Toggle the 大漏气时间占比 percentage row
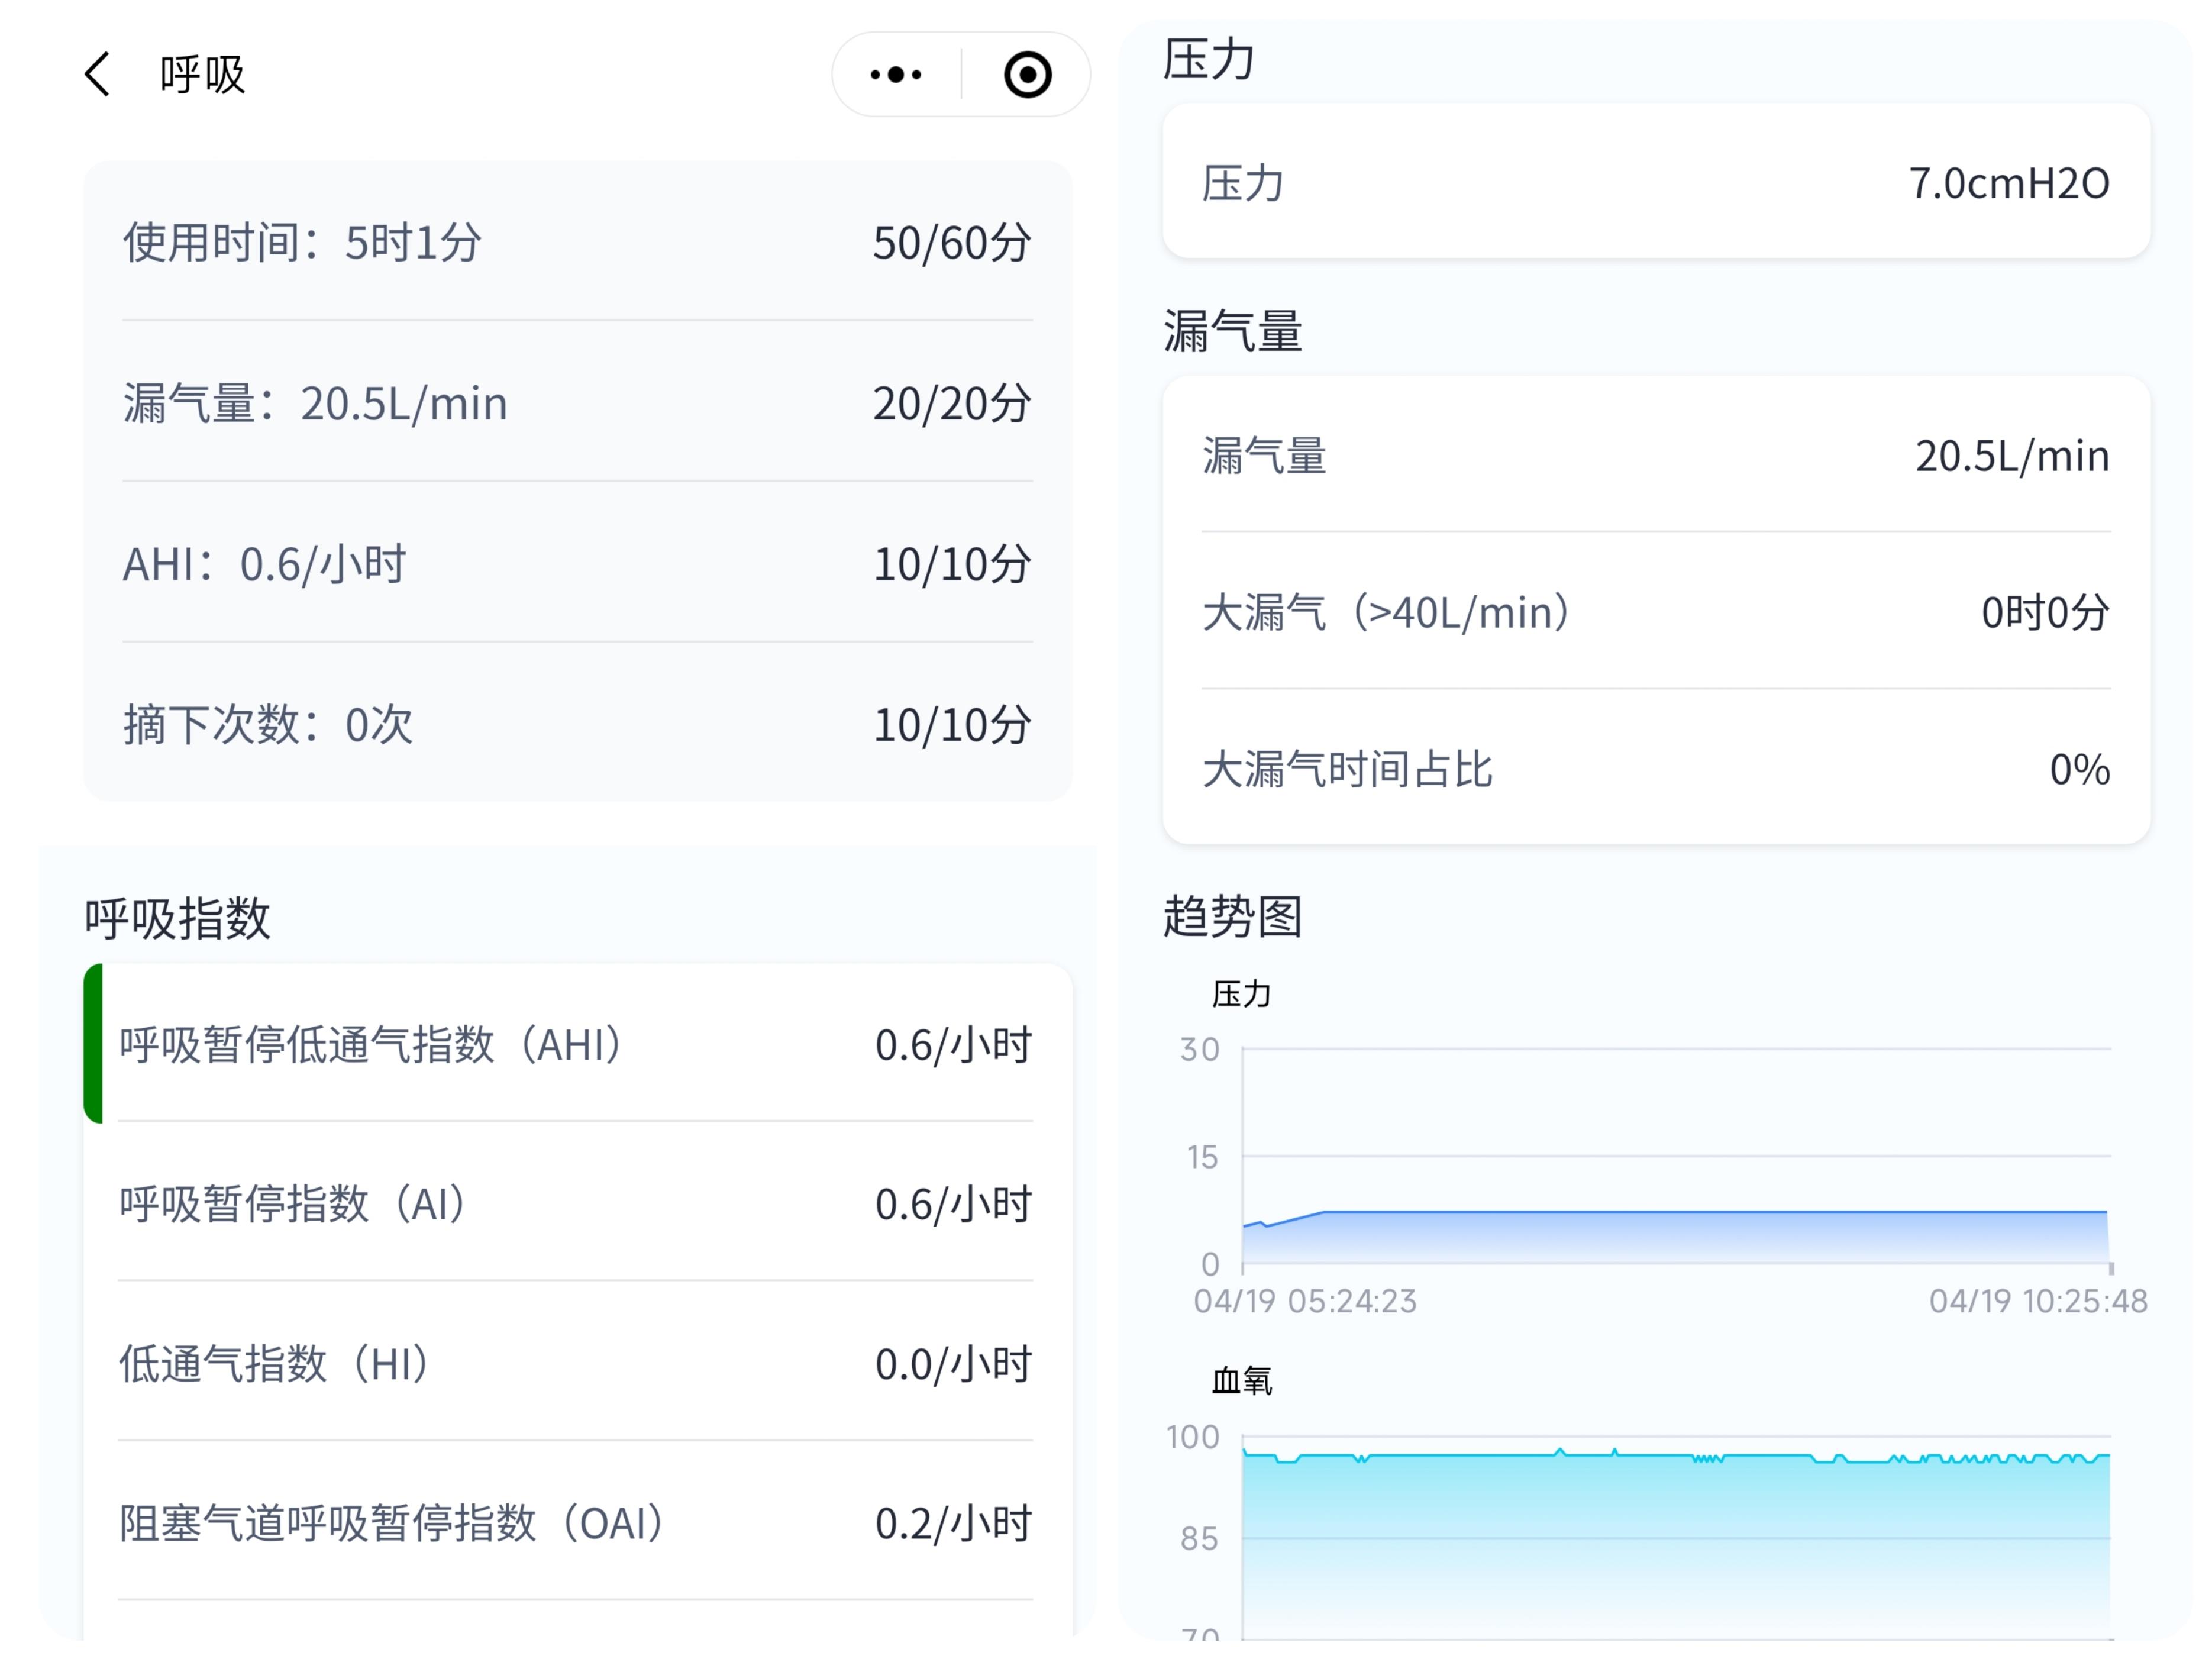Viewport: 2212px width, 1659px height. 1655,769
